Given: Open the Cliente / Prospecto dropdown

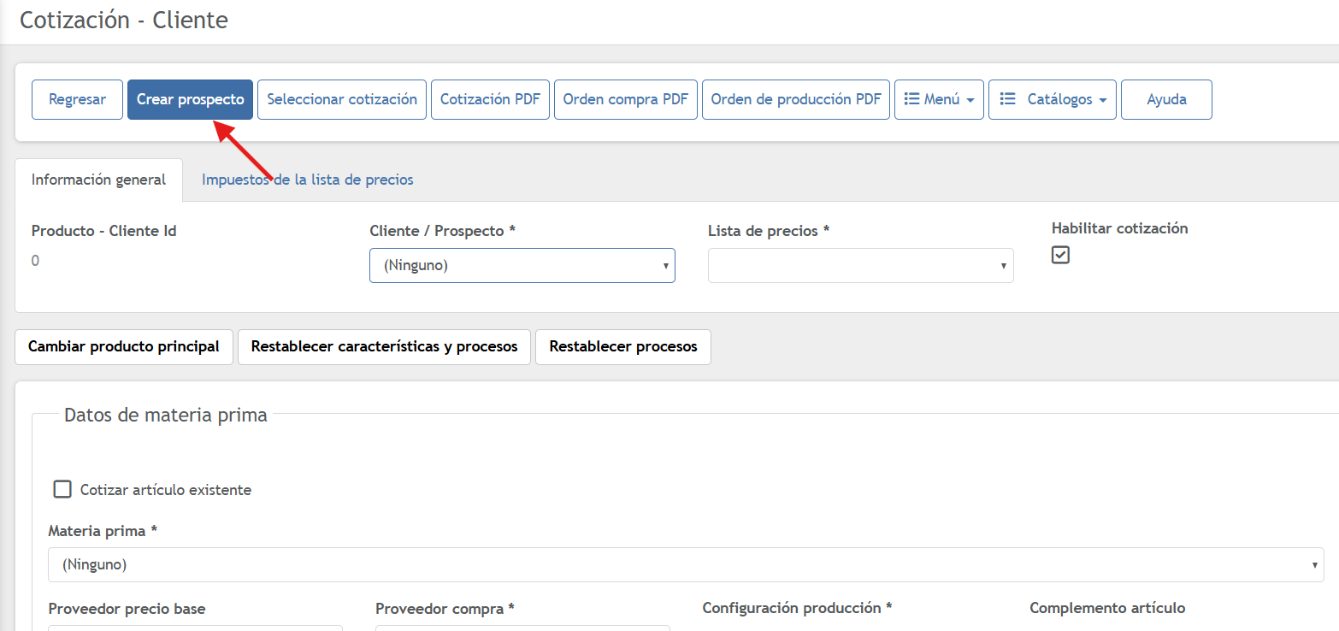Looking at the screenshot, I should 522,265.
